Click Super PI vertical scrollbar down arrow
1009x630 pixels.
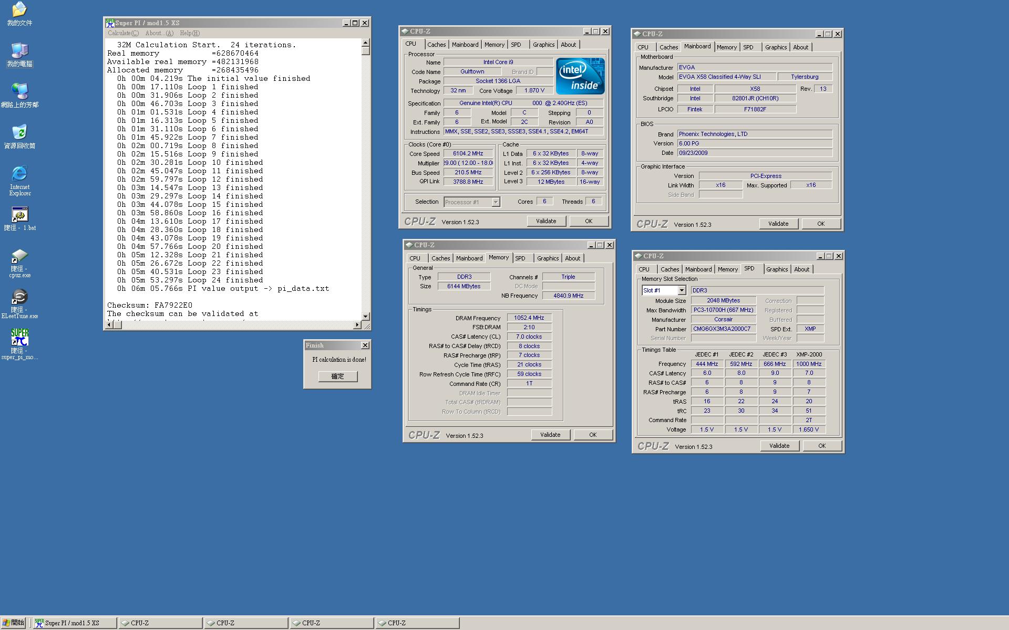(366, 316)
